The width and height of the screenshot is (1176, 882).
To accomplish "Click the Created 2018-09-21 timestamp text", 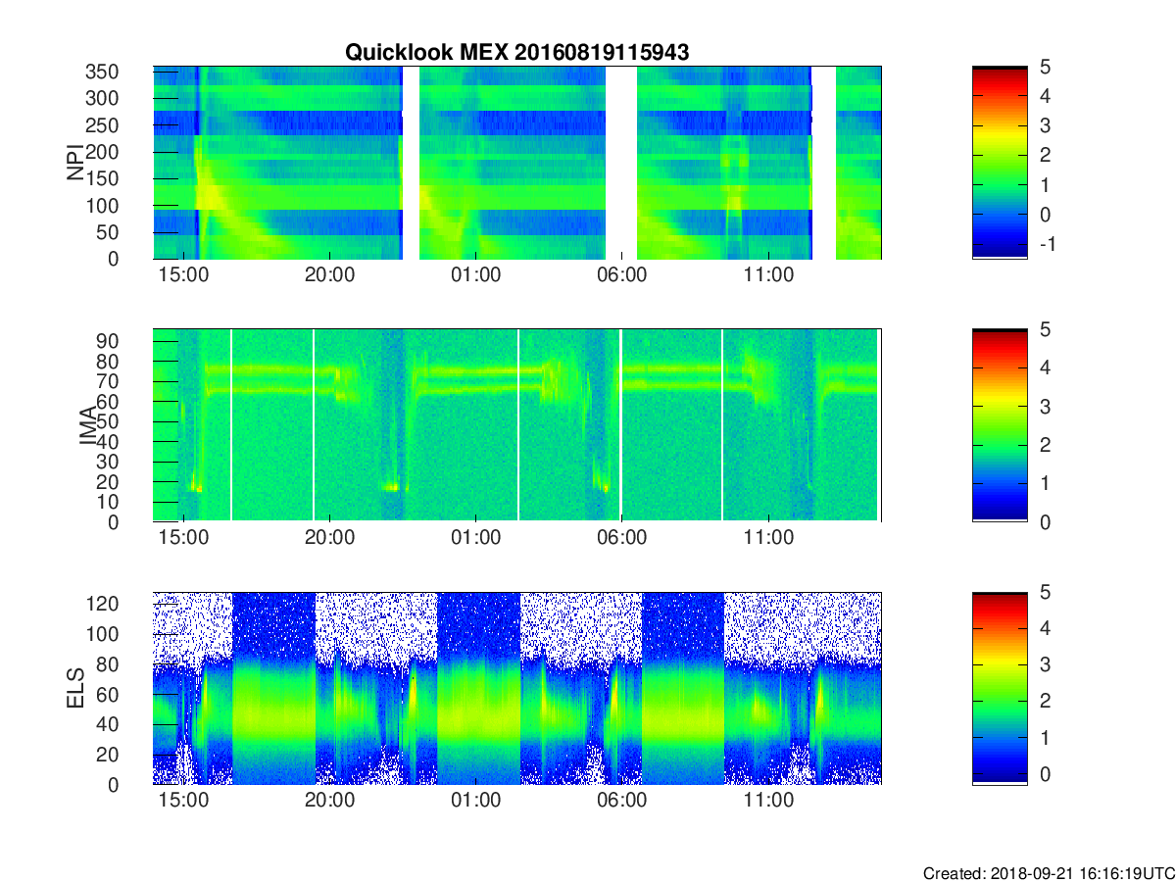I will 1049,872.
